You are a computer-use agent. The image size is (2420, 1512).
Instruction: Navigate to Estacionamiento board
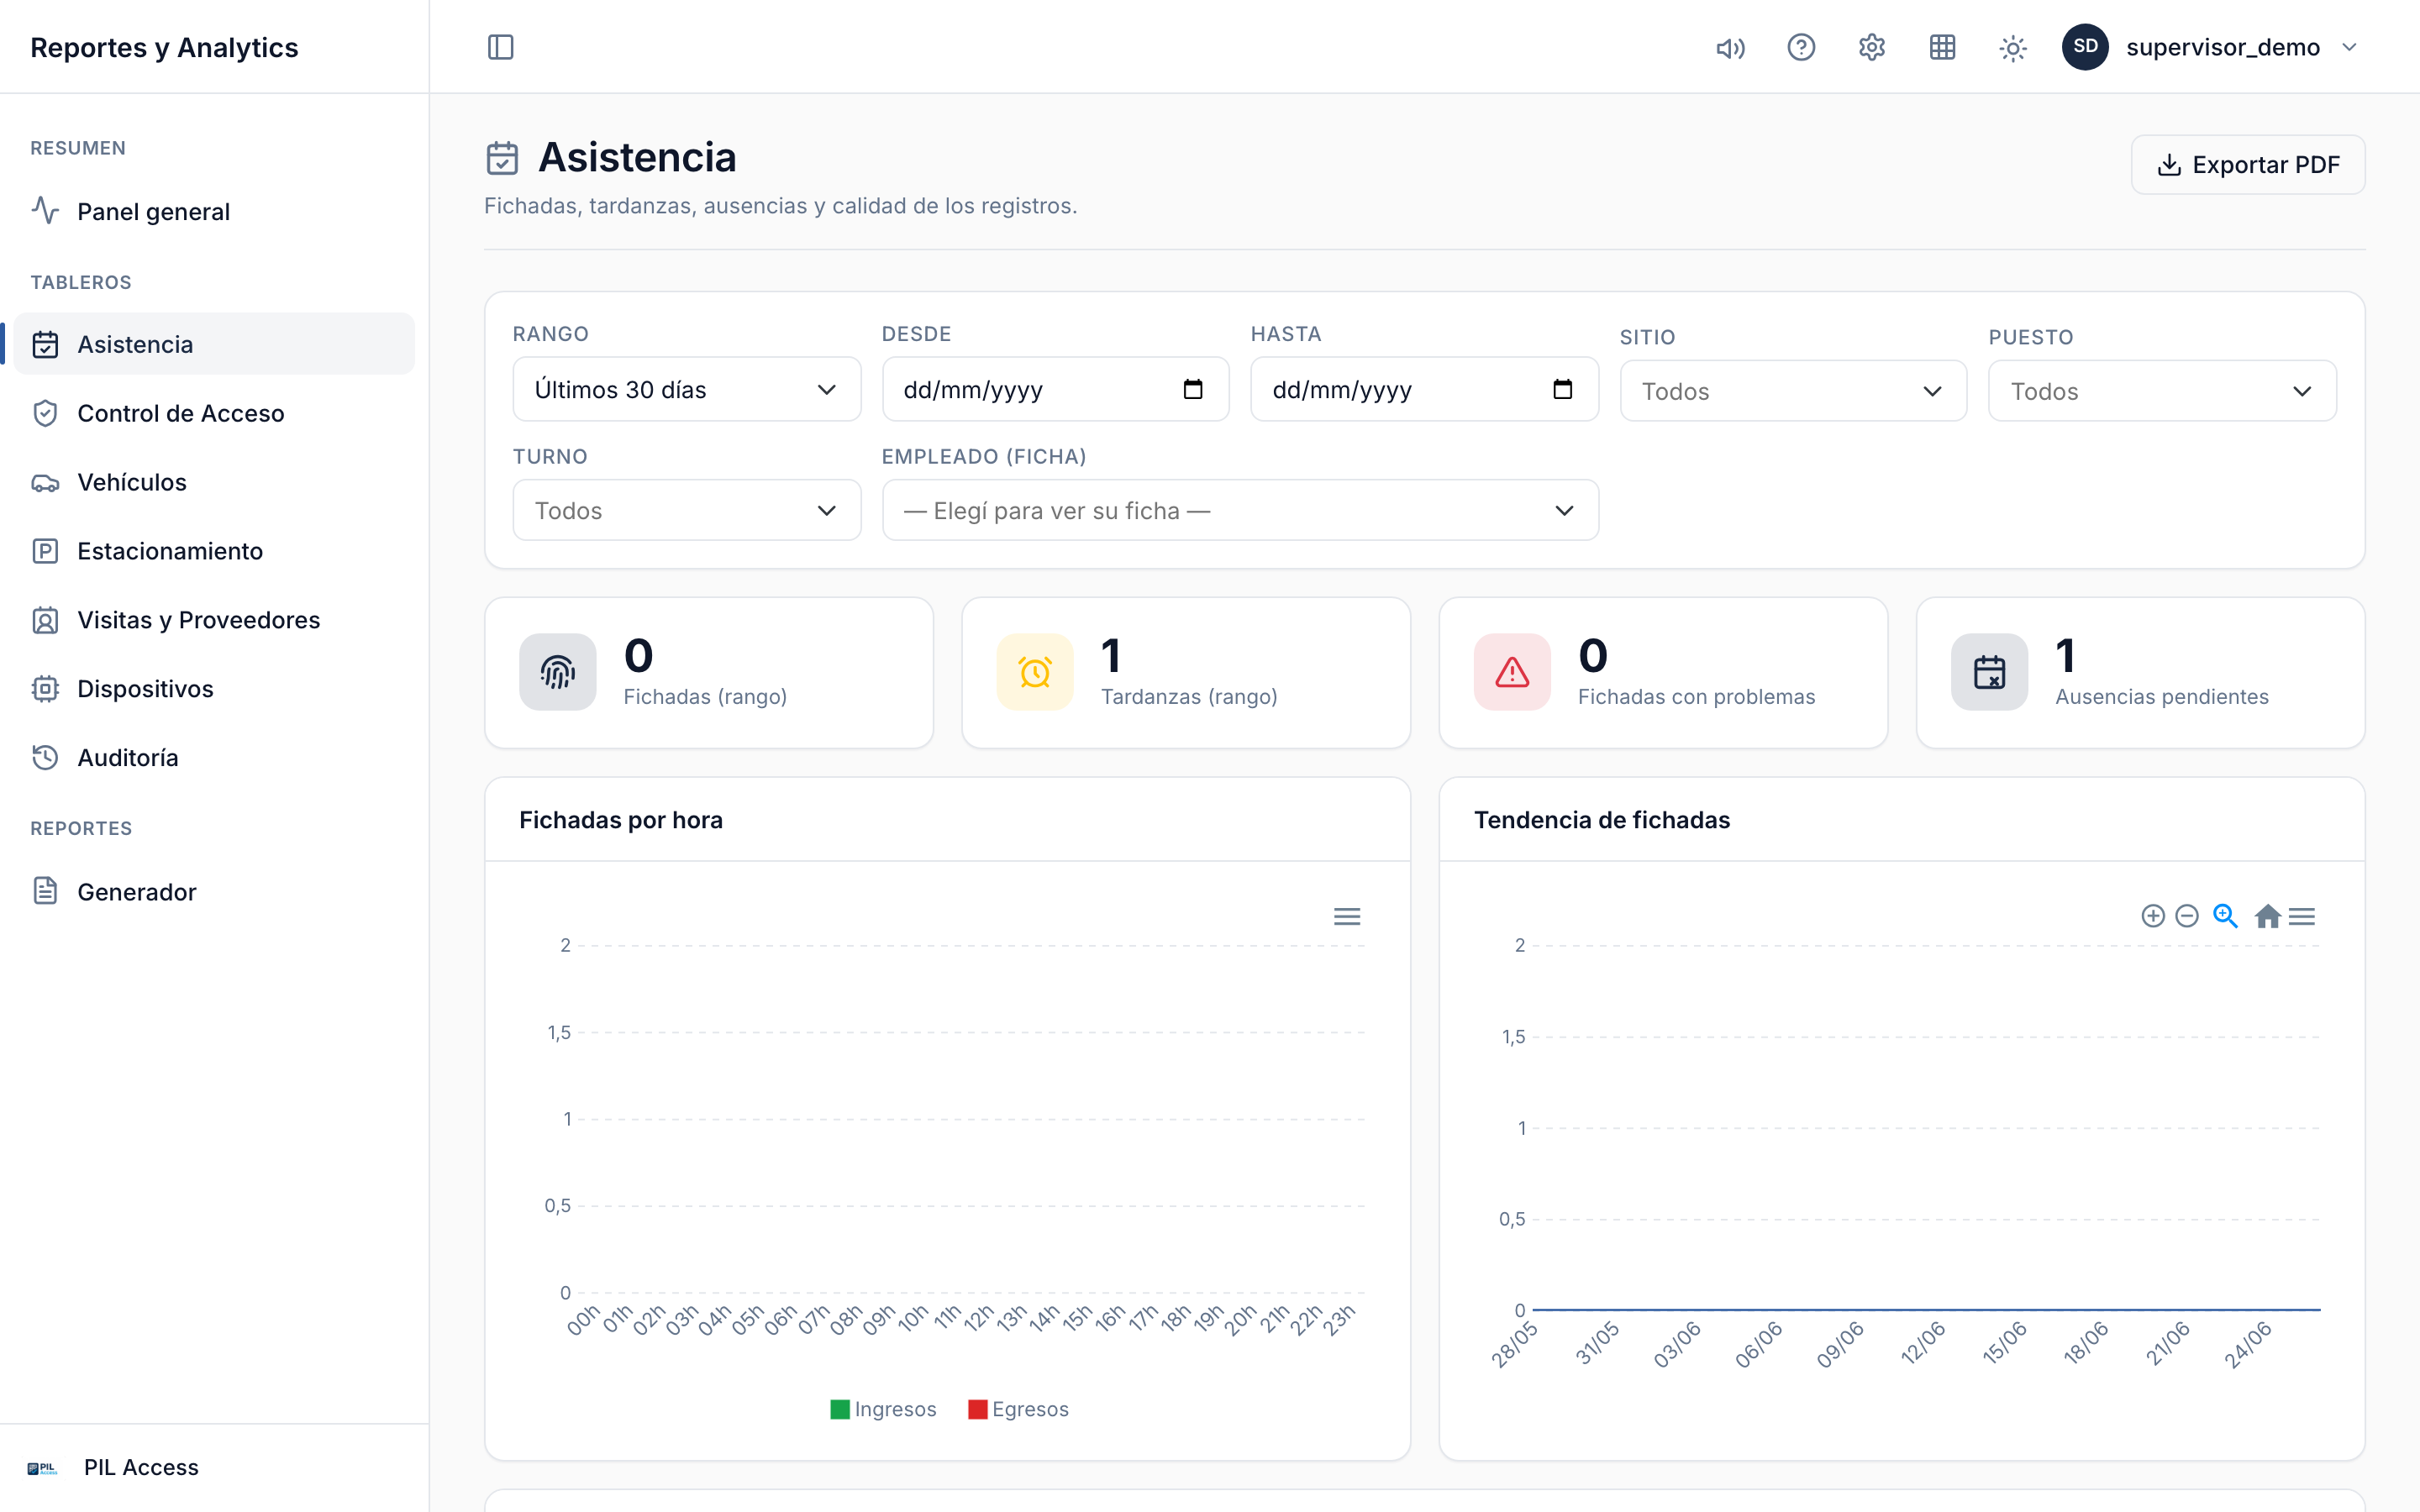tap(214, 551)
